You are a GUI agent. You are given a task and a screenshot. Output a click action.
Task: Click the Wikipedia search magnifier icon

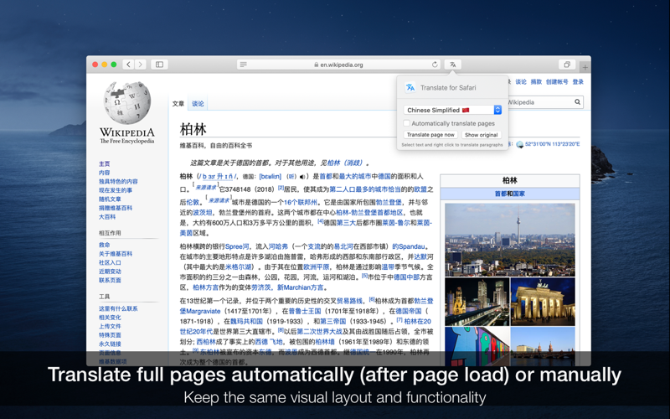click(577, 101)
